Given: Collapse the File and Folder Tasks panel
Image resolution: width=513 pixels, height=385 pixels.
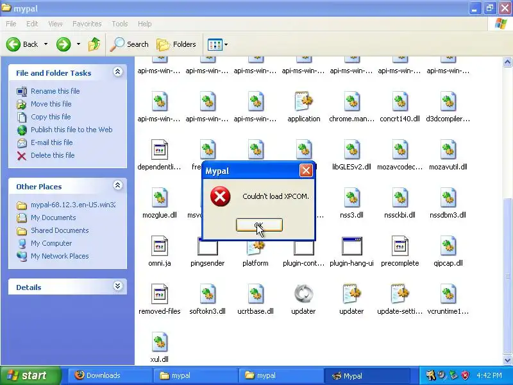Looking at the screenshot, I should 118,72.
